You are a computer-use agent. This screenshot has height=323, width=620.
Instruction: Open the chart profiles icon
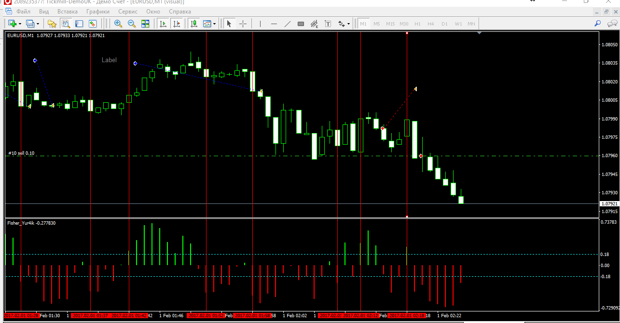[30, 23]
